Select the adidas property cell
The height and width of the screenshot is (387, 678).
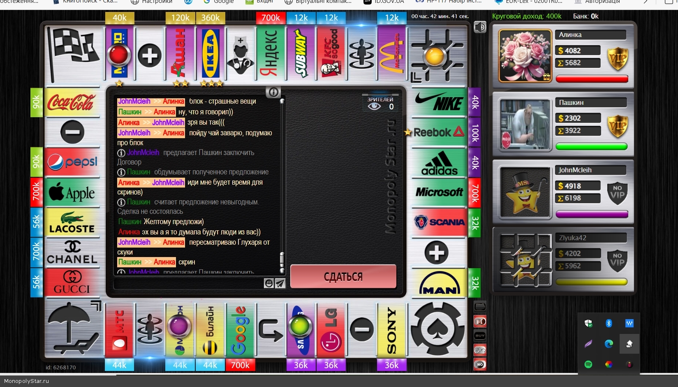coord(439,162)
